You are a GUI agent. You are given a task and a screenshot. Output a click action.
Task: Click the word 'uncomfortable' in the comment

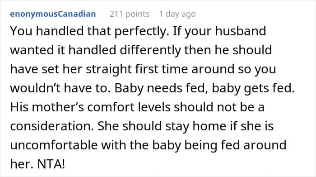[x=54, y=145]
